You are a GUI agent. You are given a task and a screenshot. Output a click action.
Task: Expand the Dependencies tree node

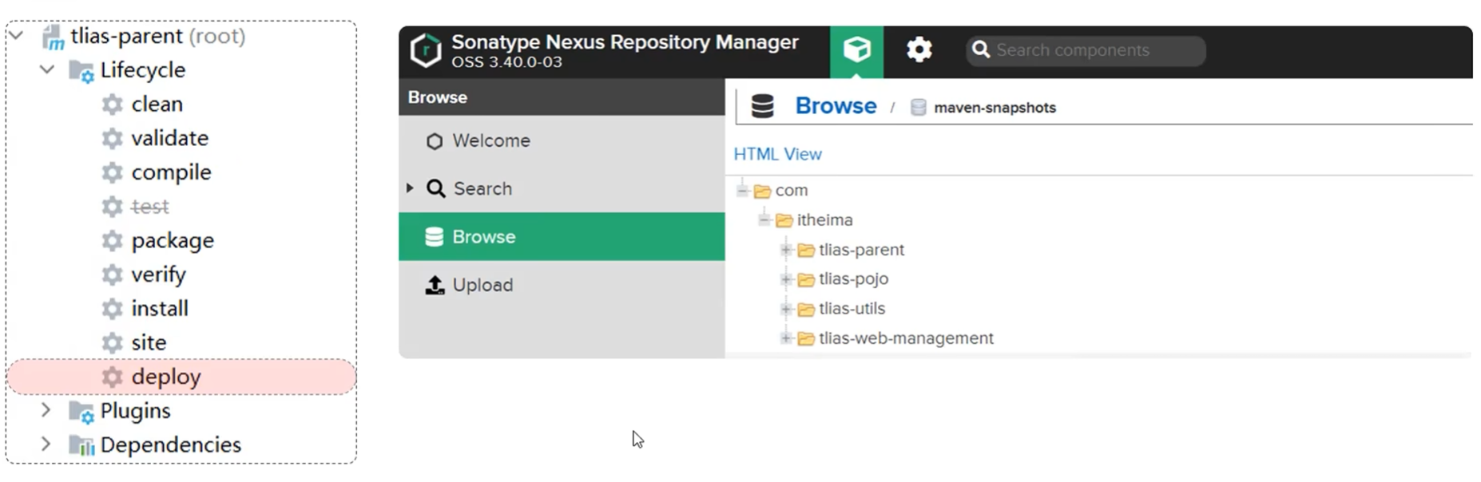[x=46, y=444]
